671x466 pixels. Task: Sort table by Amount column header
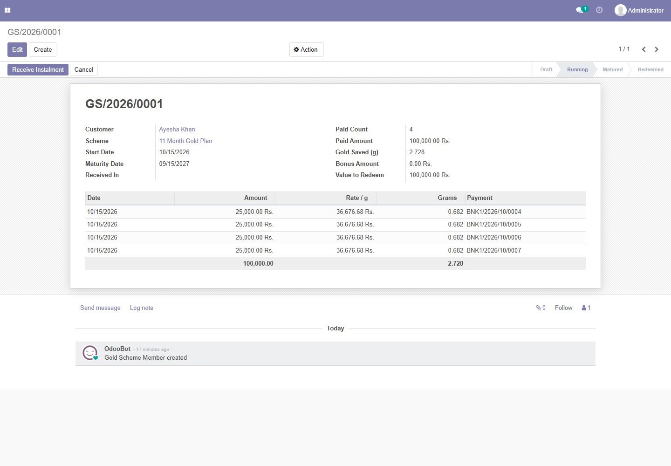click(x=225, y=198)
